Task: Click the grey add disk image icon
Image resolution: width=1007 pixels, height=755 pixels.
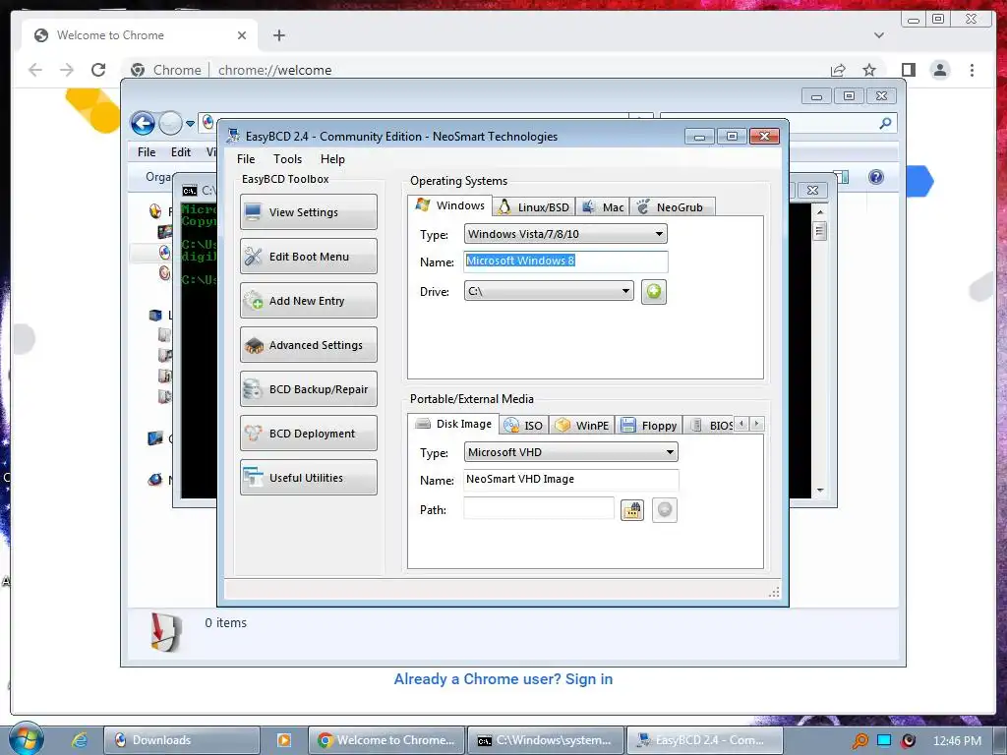Action: click(664, 510)
